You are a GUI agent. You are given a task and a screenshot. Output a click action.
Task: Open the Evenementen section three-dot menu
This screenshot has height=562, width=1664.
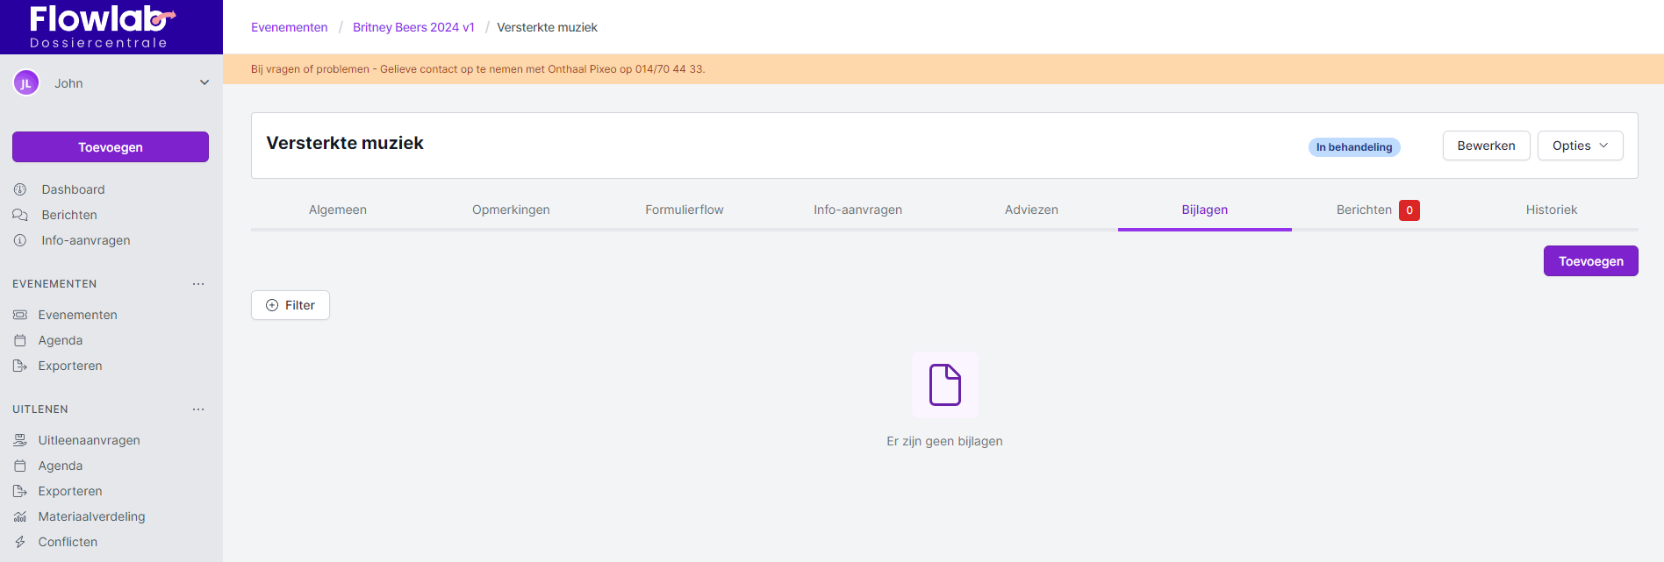click(198, 284)
